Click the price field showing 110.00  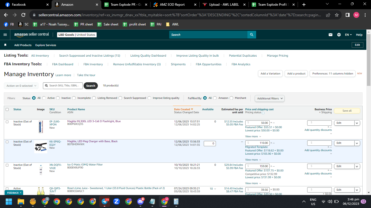(258, 143)
